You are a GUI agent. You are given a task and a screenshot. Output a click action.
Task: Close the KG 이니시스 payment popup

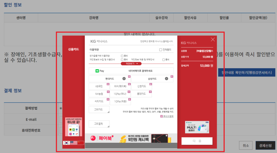tap(213, 39)
